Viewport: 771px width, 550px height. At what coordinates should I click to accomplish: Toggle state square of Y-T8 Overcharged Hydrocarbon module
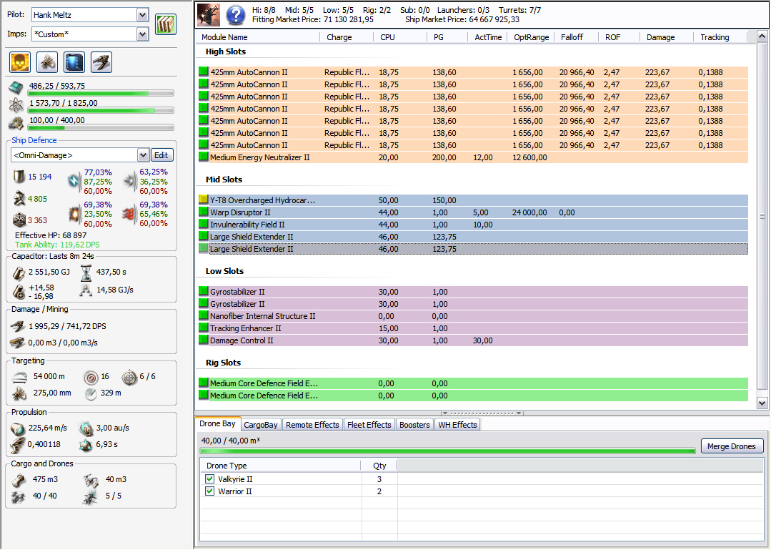click(203, 200)
